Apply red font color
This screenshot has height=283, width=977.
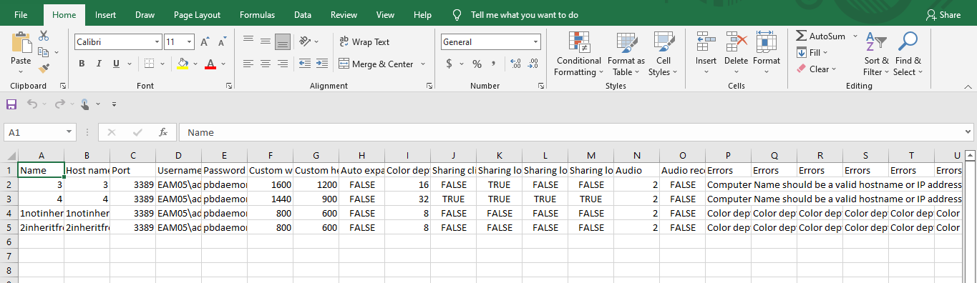pyautogui.click(x=210, y=64)
